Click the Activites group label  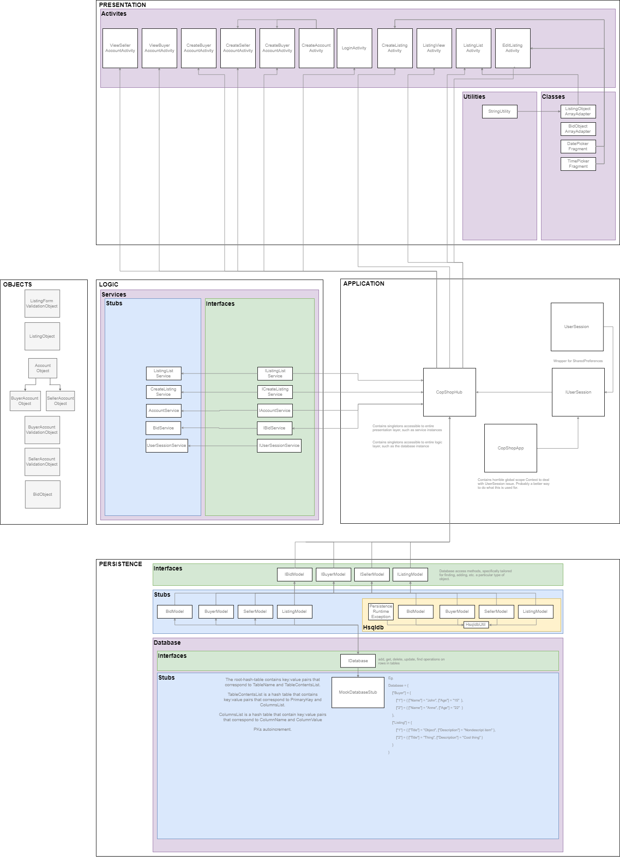coord(114,14)
